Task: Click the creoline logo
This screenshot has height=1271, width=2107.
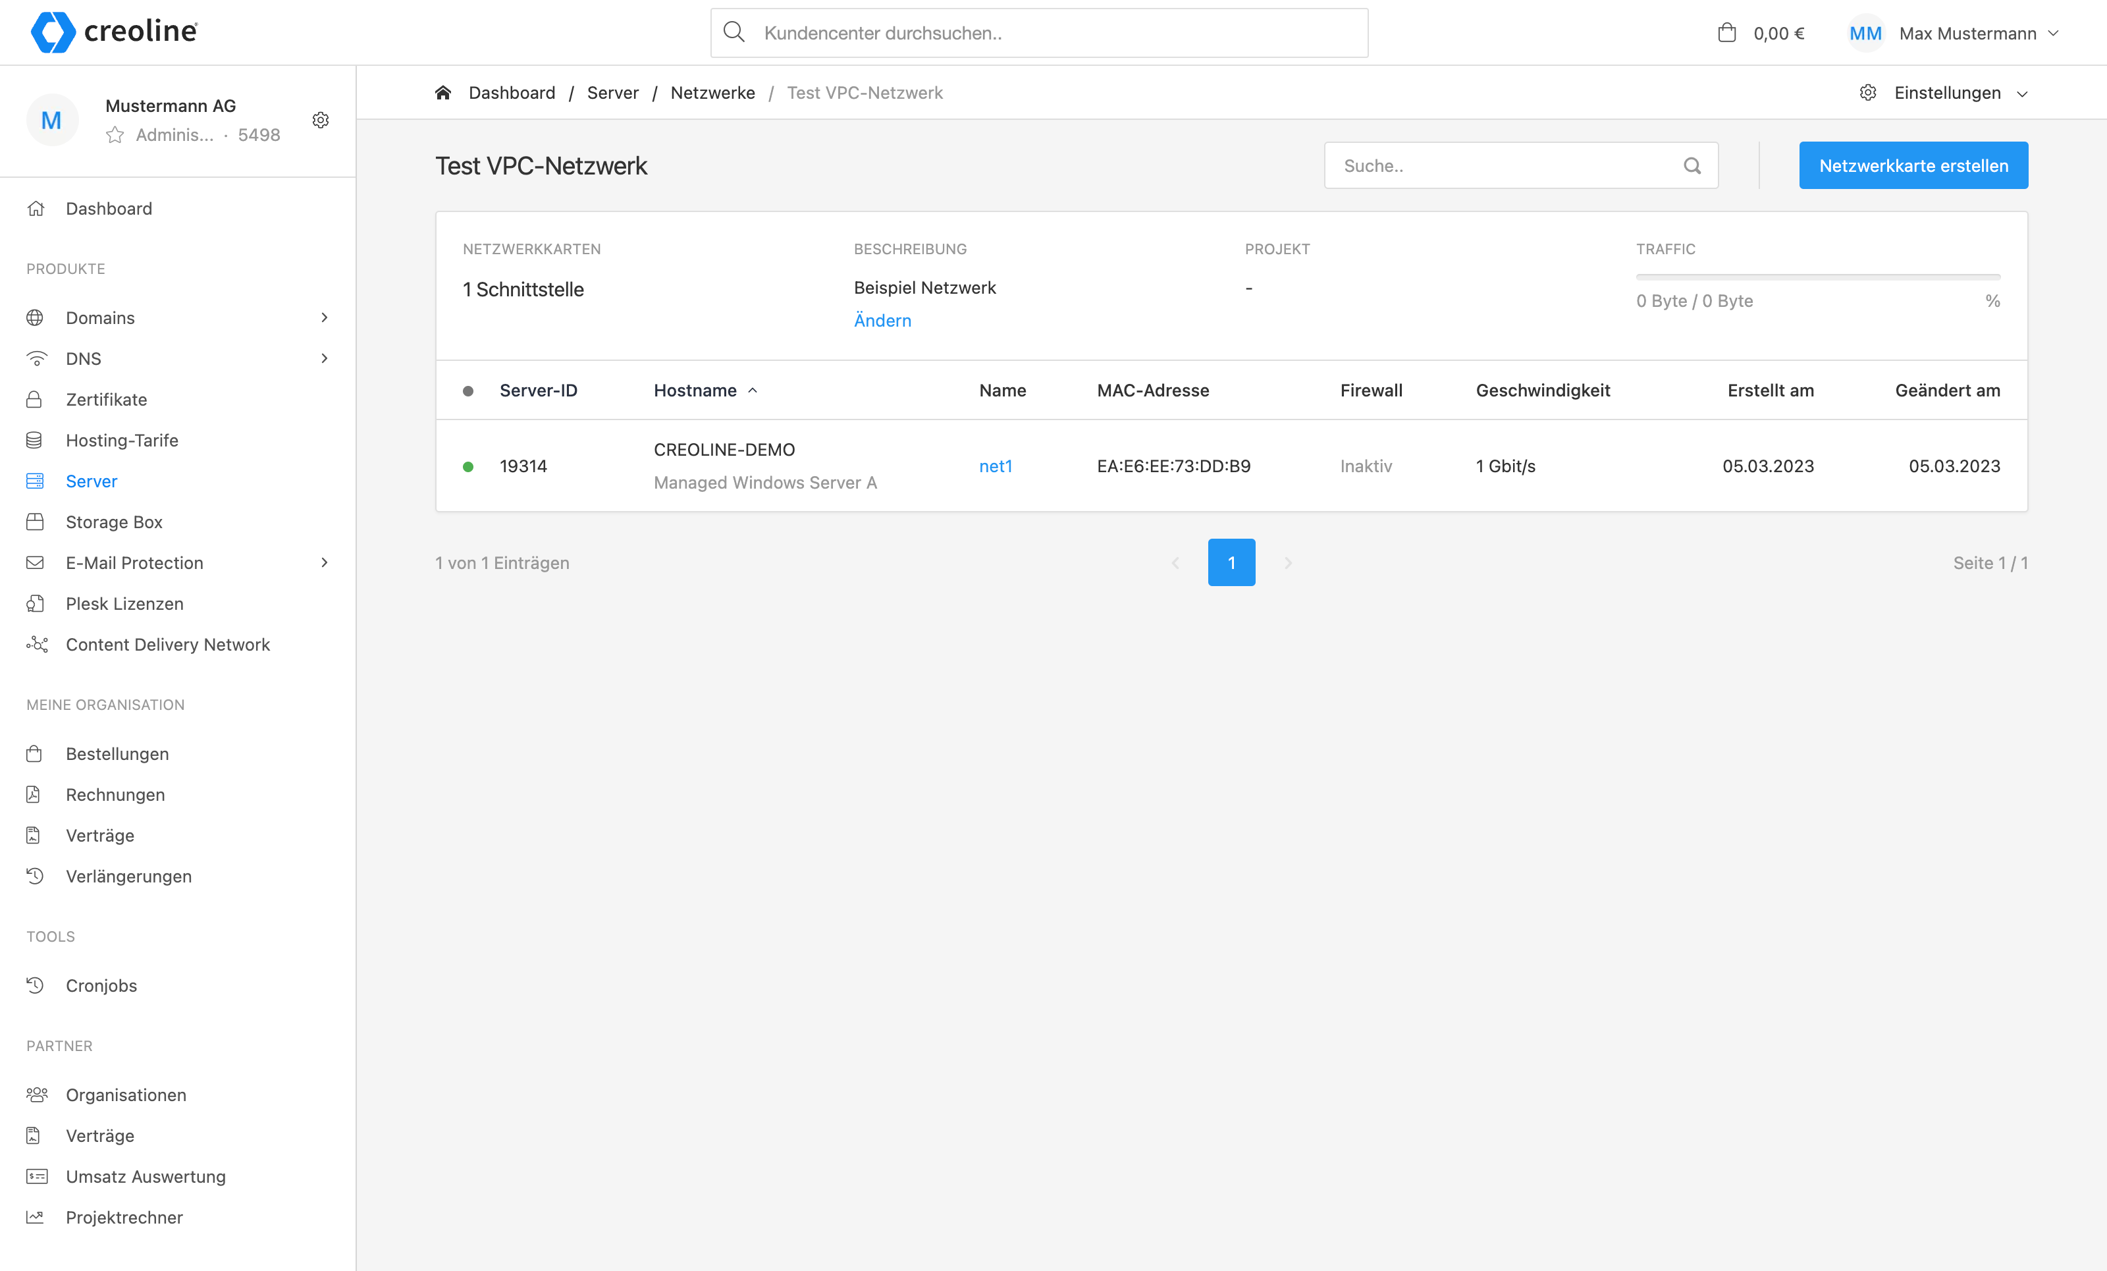Action: (114, 32)
